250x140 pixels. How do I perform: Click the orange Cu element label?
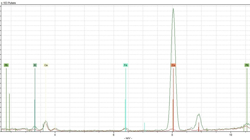[173, 65]
